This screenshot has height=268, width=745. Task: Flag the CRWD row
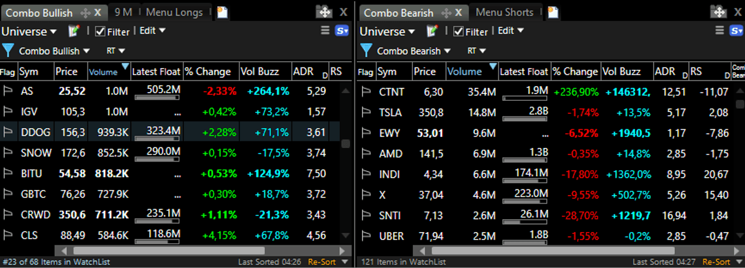(9, 214)
